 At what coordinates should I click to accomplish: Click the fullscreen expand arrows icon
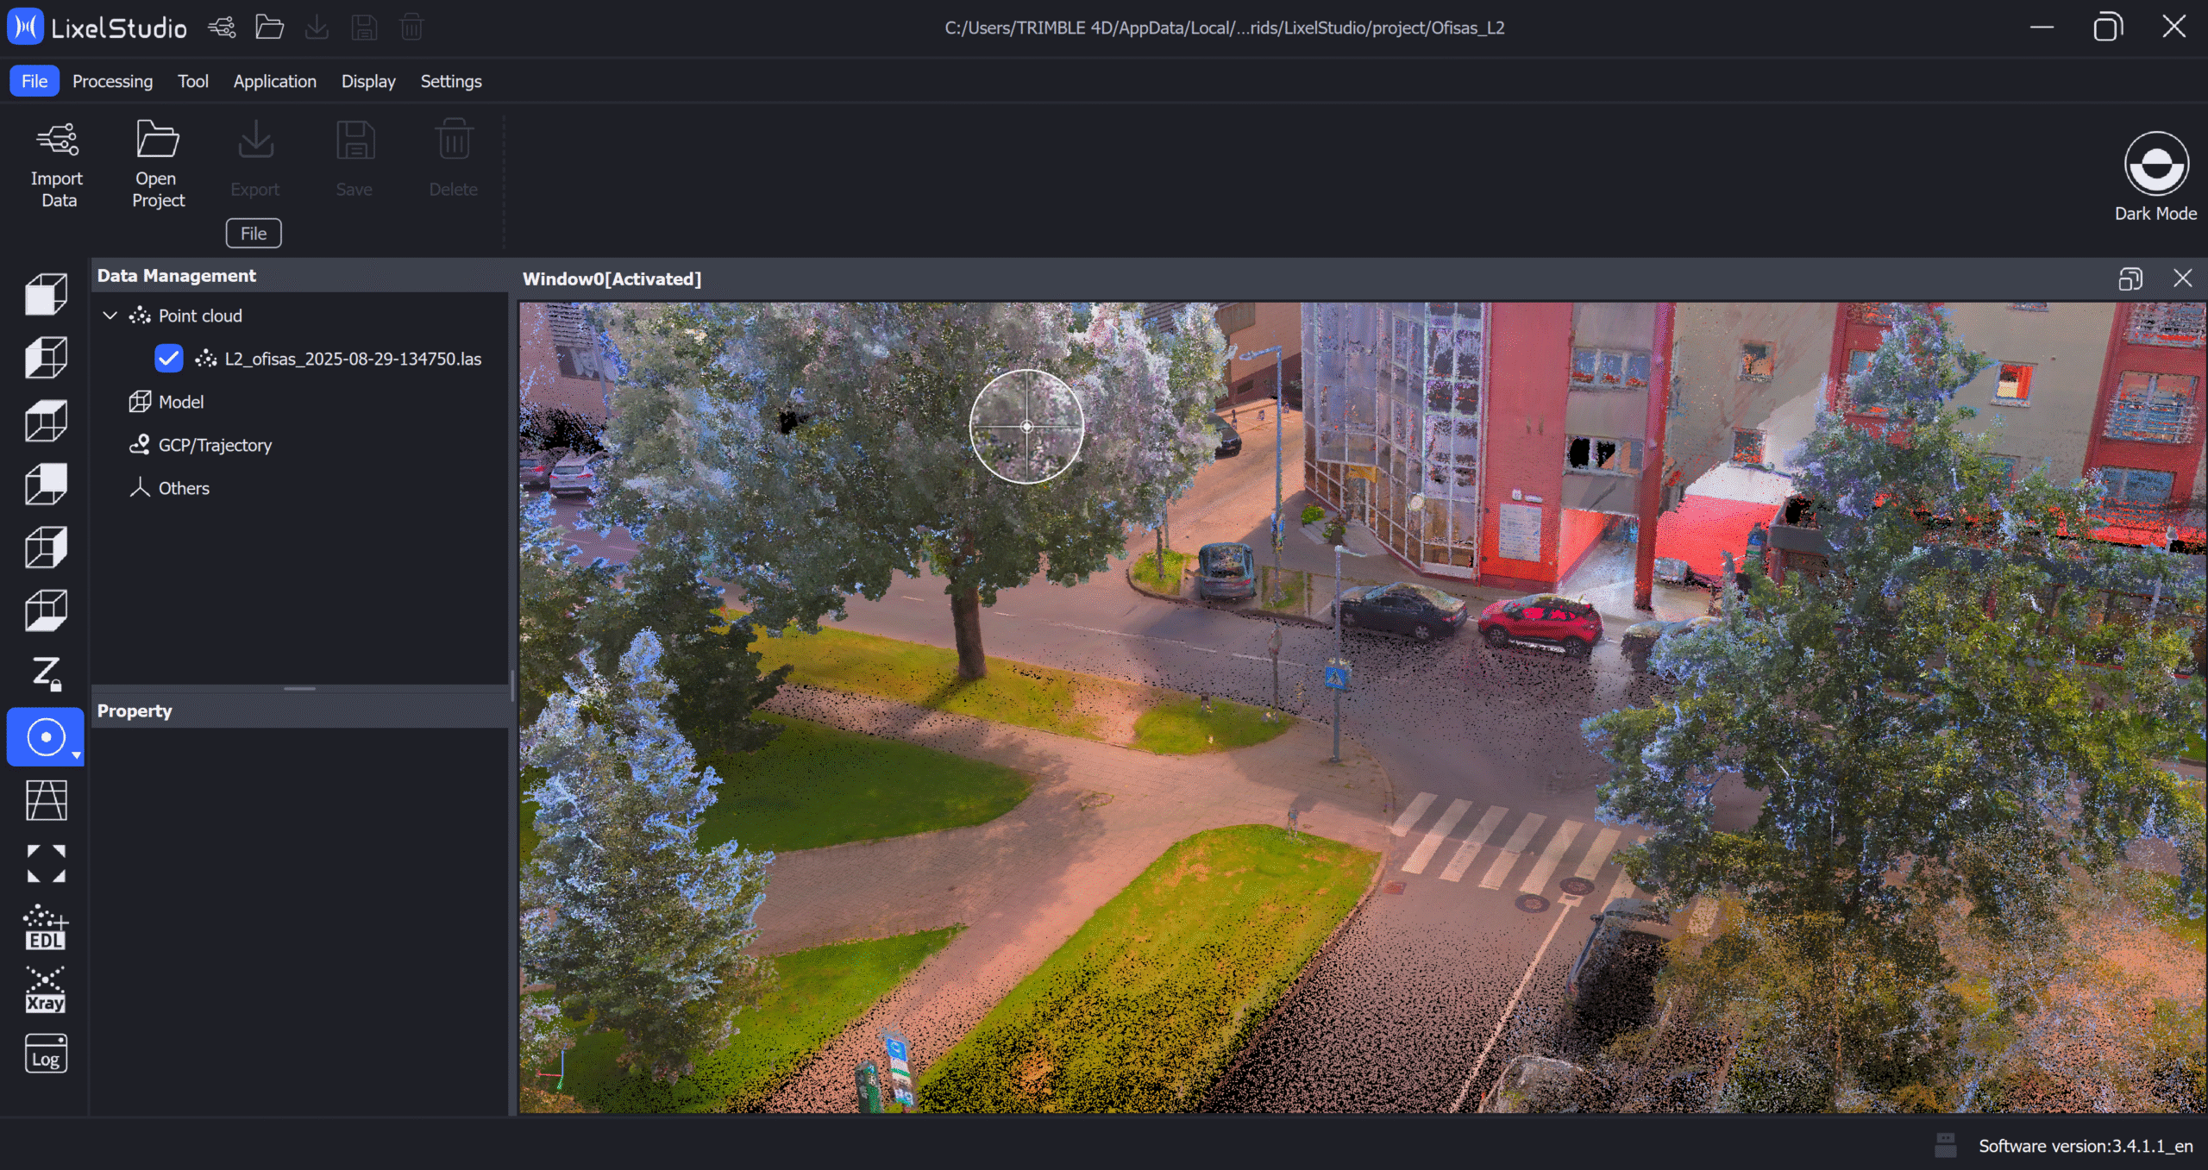point(46,863)
